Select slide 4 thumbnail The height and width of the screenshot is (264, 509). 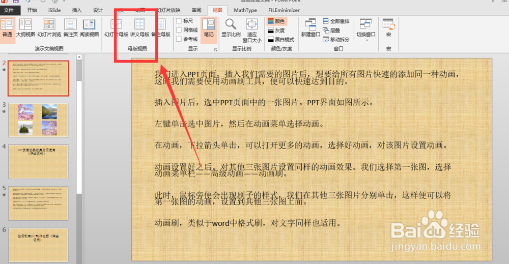coord(38,162)
